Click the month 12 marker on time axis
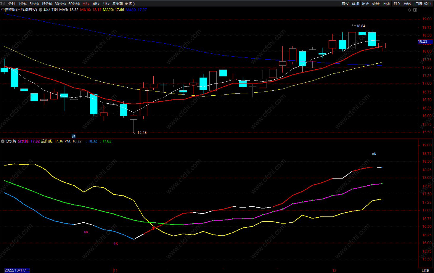 pyautogui.click(x=334, y=270)
